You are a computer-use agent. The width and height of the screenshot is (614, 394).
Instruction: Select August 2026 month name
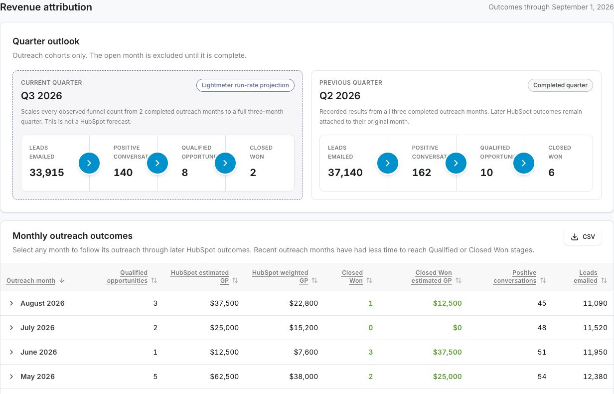click(42, 303)
